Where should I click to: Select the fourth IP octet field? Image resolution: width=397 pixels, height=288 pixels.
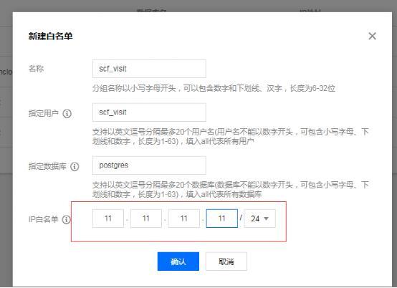point(222,219)
